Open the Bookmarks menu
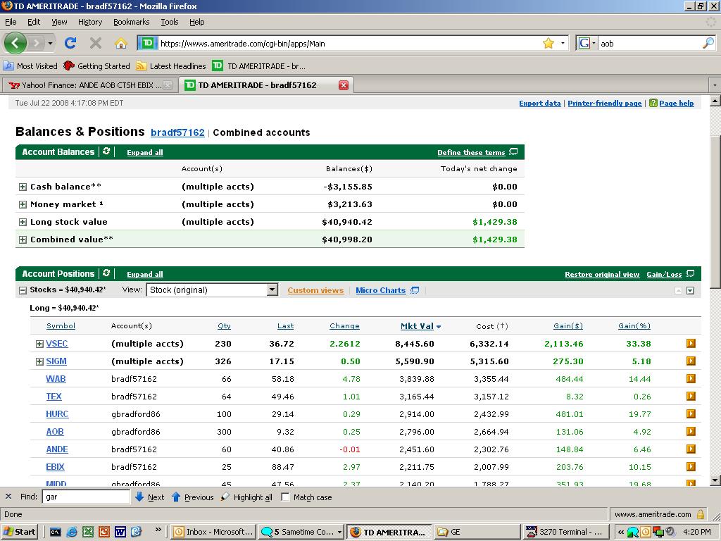 point(131,22)
